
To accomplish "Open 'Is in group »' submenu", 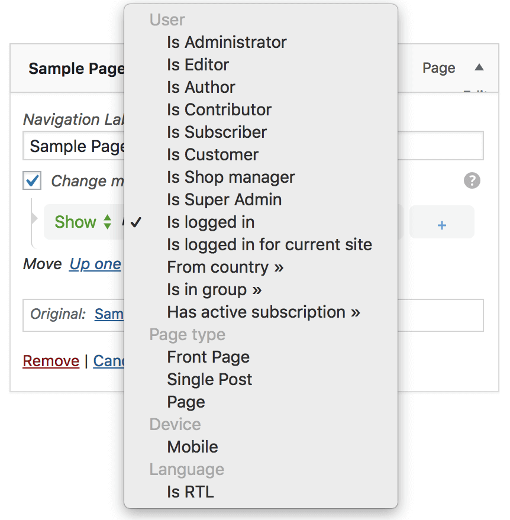I will click(x=214, y=290).
